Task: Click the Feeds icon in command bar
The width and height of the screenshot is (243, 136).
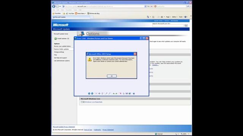Action: 153,17
